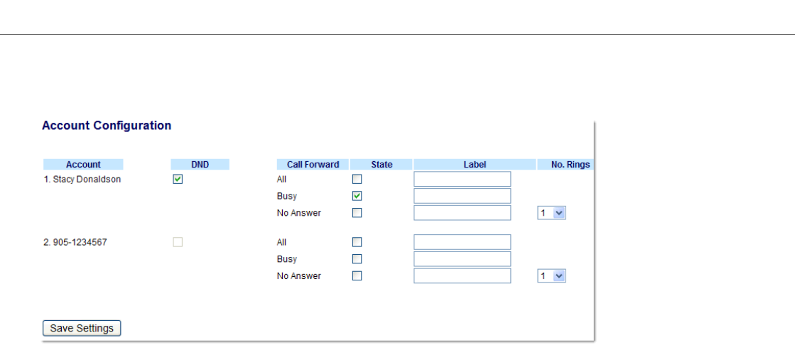Enable Call Forward All for 905-1234567

coord(357,242)
